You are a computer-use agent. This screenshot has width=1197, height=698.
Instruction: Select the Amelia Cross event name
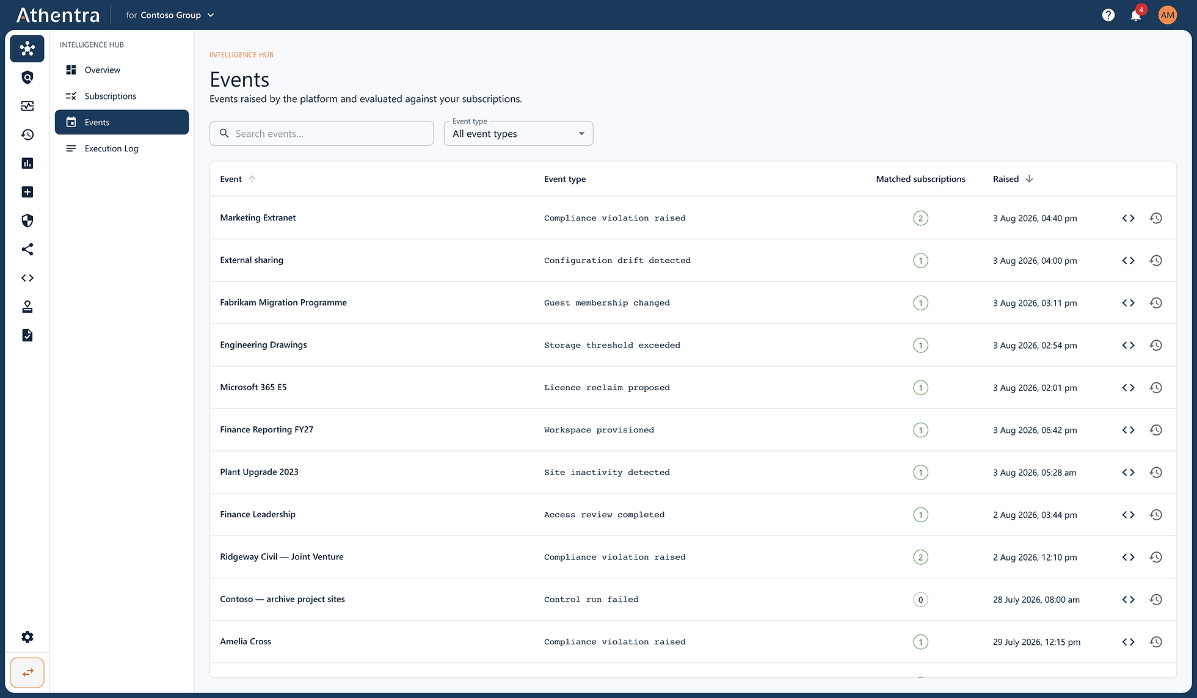click(x=246, y=641)
